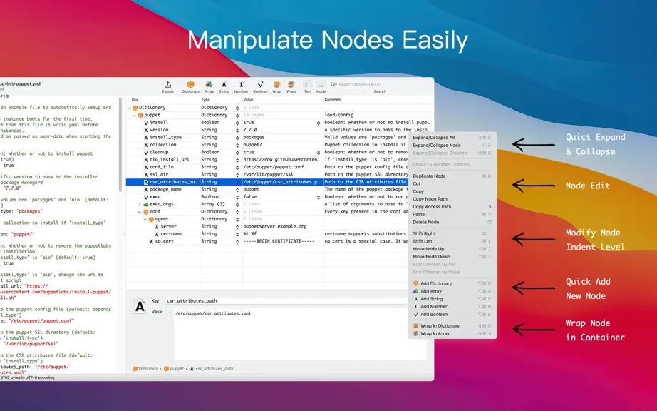The width and height of the screenshot is (657, 411).
Task: Toggle the install boolean value stepper
Action: point(319,123)
